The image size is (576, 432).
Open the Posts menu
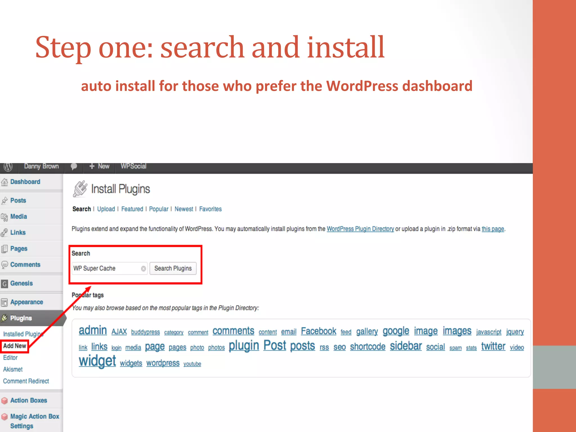tap(18, 200)
